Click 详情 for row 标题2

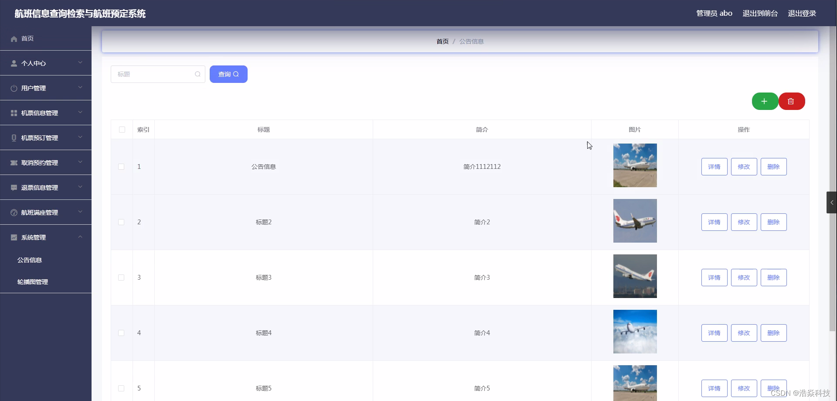(714, 222)
